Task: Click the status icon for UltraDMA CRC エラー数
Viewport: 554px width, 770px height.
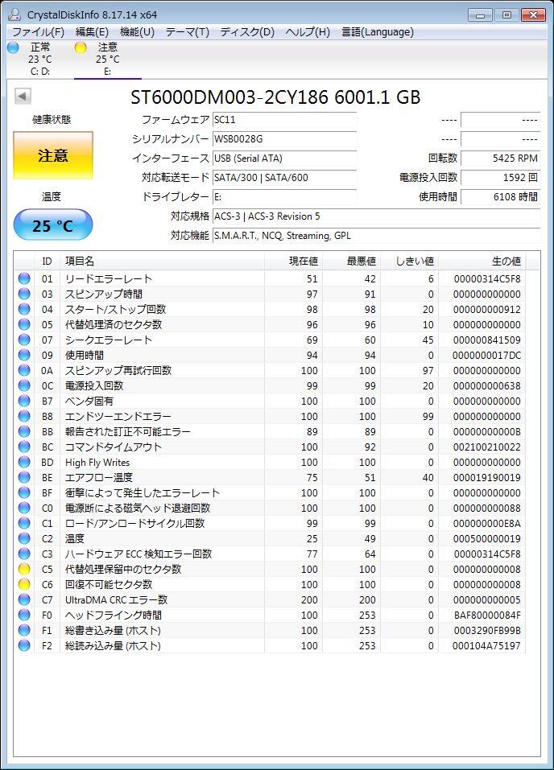Action: tap(24, 599)
